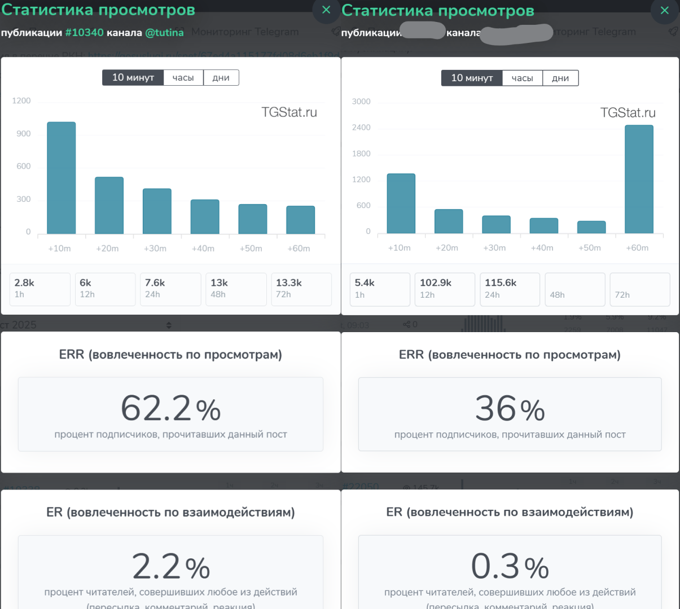Switch left chart to 'часы' tab

183,78
